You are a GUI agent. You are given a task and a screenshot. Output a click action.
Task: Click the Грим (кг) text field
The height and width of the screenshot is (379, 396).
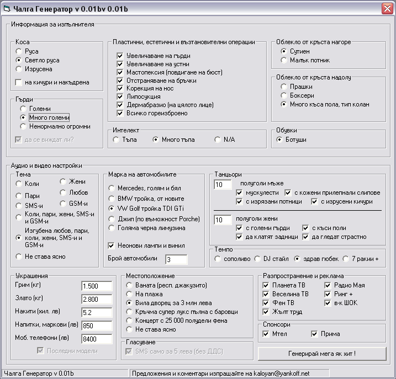coord(97,286)
